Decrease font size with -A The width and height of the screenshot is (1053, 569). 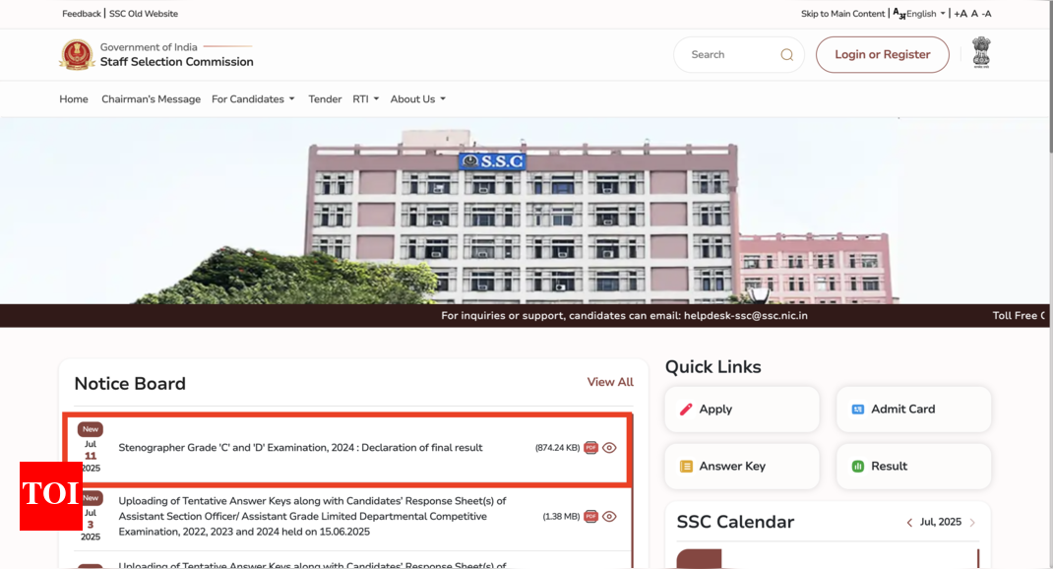point(986,14)
